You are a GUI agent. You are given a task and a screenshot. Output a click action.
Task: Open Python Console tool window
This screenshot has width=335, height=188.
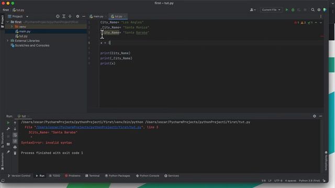click(148, 175)
